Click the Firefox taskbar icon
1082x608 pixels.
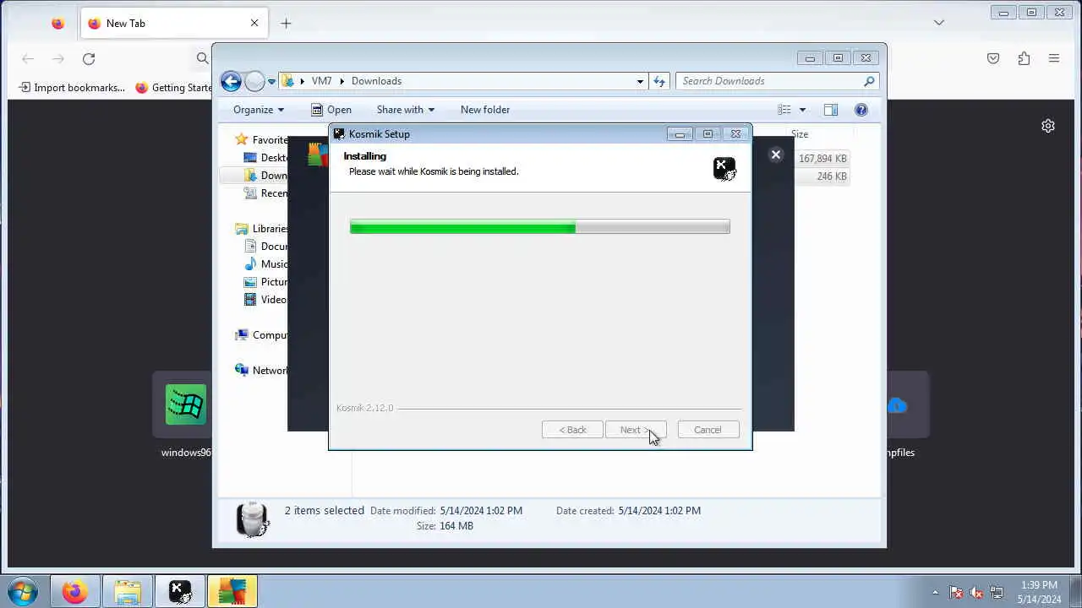(x=74, y=592)
